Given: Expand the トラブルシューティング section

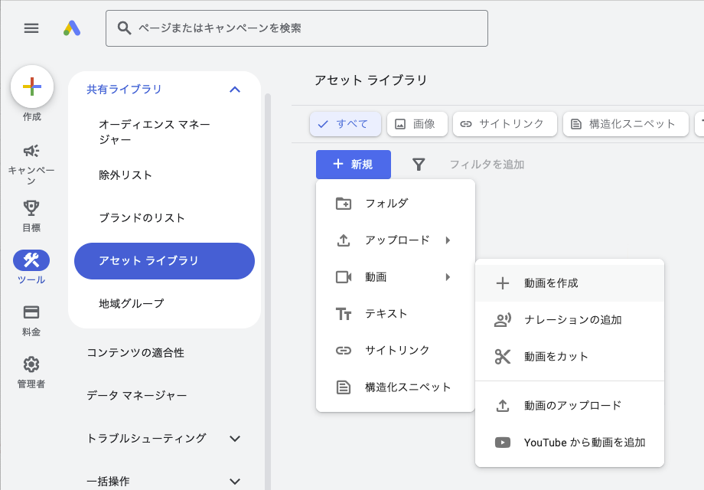Looking at the screenshot, I should 235,439.
